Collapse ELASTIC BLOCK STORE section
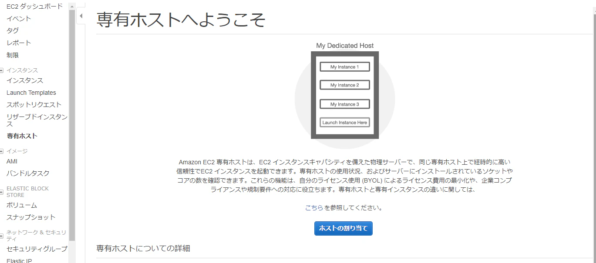The height and width of the screenshot is (263, 596). tap(2, 192)
